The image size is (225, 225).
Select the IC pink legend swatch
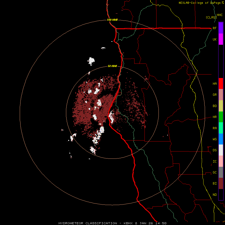(x=221, y=161)
